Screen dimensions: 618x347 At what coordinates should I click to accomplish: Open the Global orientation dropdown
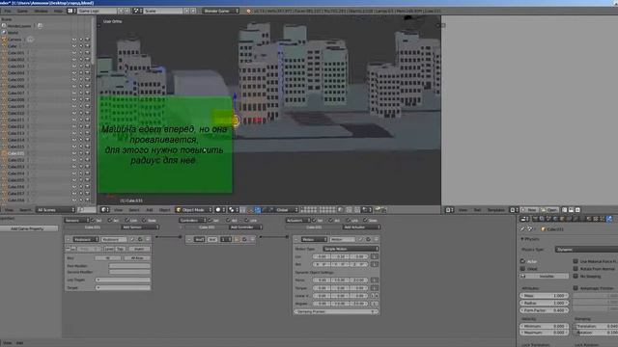pyautogui.click(x=286, y=210)
